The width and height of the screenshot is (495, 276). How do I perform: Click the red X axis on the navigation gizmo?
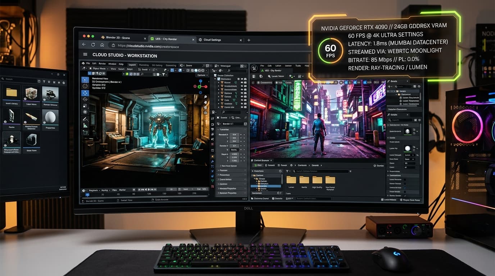[206, 87]
